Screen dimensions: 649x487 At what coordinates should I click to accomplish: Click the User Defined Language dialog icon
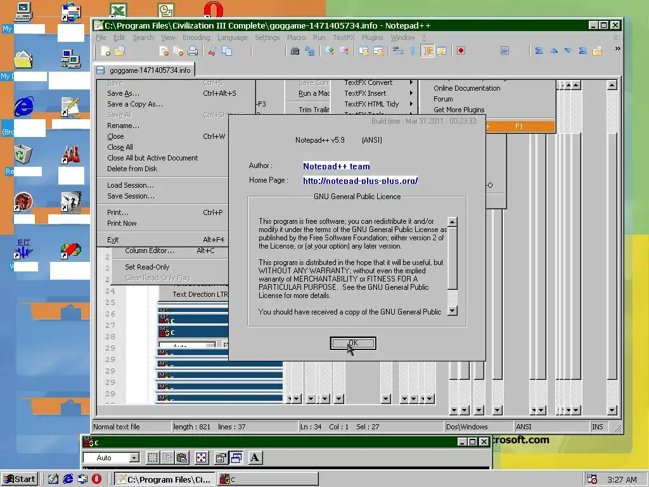coord(442,51)
